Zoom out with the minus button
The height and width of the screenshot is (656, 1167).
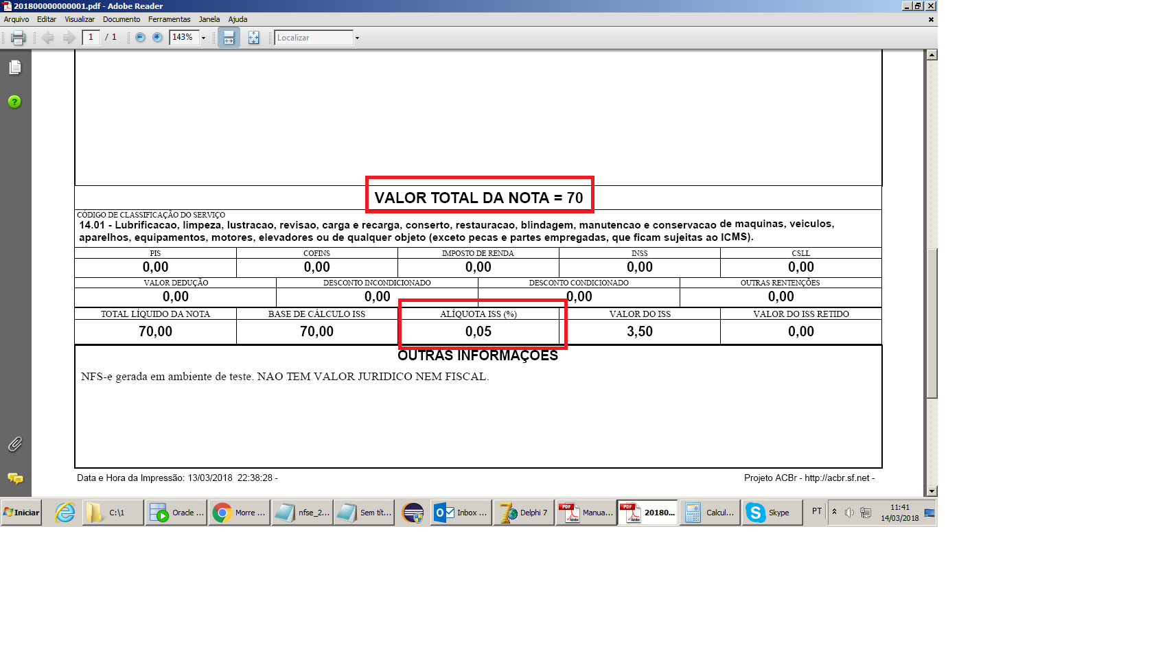click(x=140, y=38)
